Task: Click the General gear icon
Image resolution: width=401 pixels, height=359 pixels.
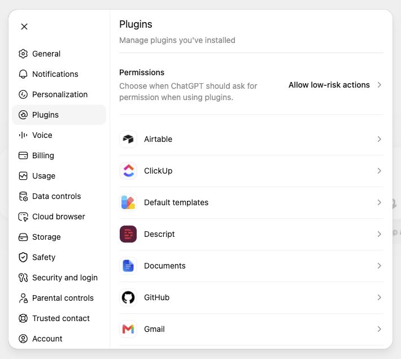Action: (x=23, y=54)
